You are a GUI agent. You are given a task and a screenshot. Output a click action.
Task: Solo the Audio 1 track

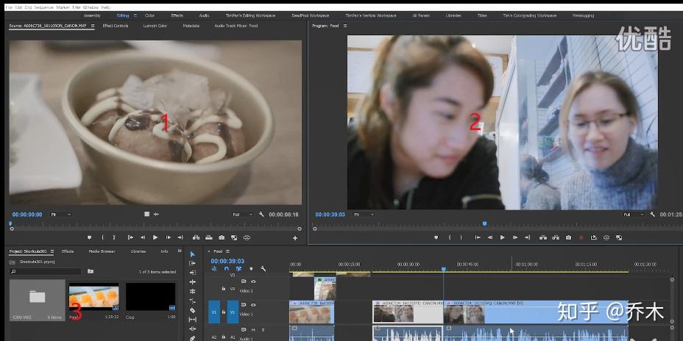pos(263,330)
